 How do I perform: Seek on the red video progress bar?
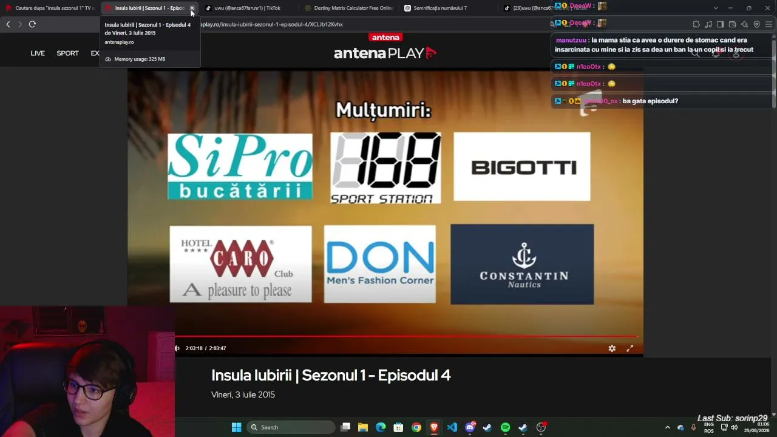click(x=407, y=336)
